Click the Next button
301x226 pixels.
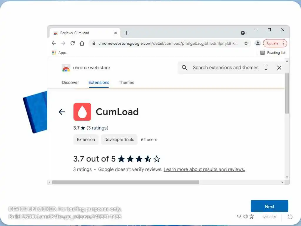[x=269, y=206]
